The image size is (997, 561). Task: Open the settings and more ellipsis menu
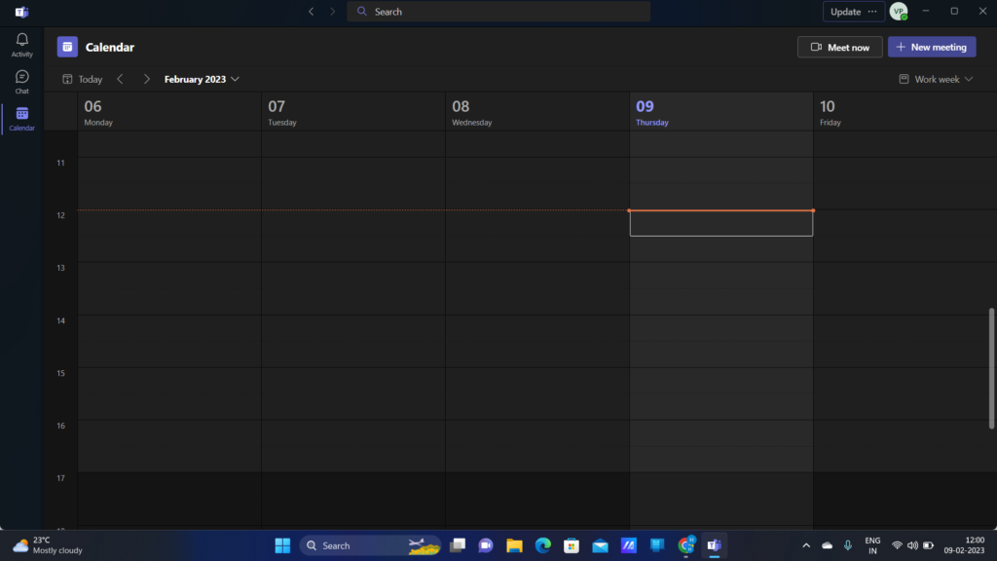pyautogui.click(x=872, y=12)
